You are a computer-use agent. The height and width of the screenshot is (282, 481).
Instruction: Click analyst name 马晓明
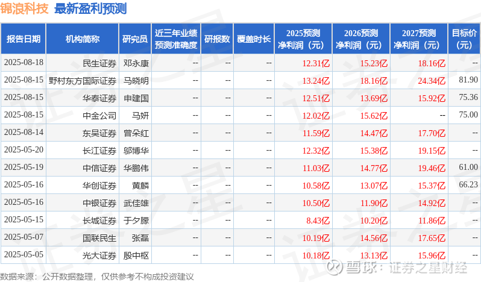coord(136,81)
